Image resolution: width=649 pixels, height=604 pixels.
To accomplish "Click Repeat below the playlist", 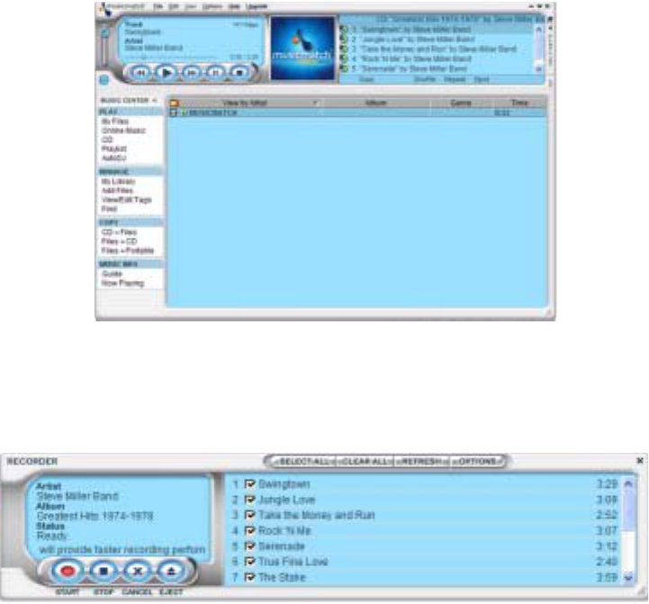I will 455,79.
